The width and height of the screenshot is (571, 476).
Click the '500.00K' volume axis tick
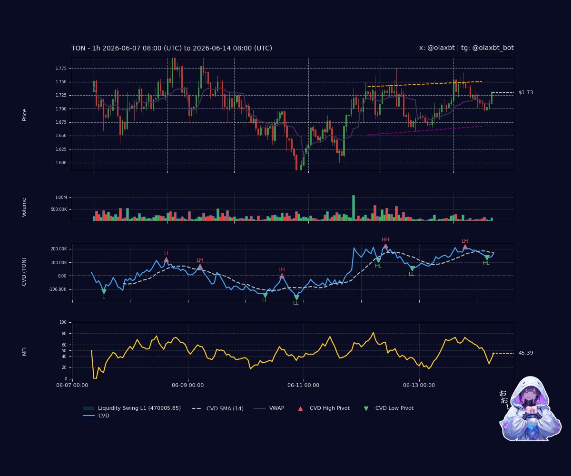pos(59,209)
